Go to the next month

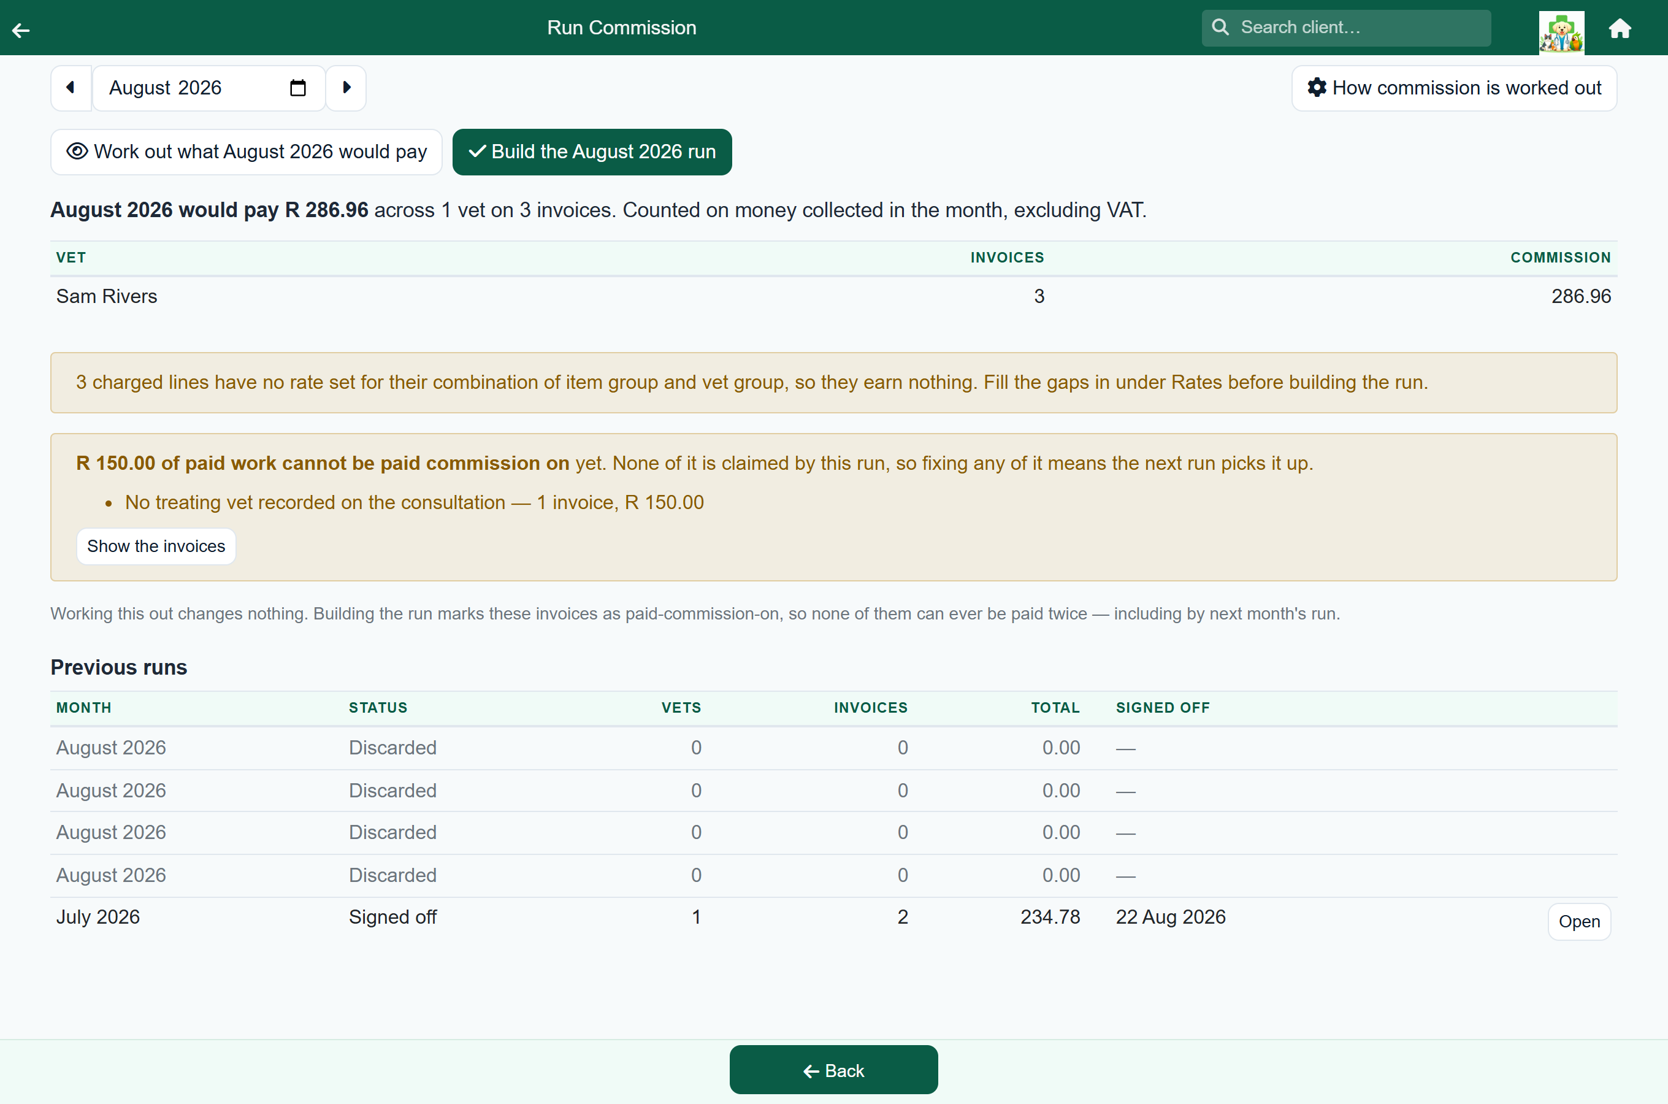coord(346,88)
